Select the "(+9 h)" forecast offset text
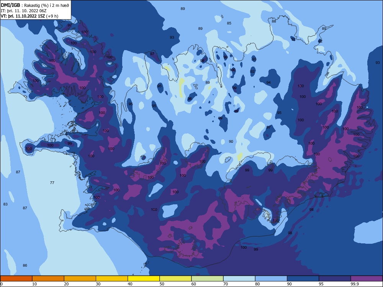The image size is (383, 287). click(x=52, y=16)
